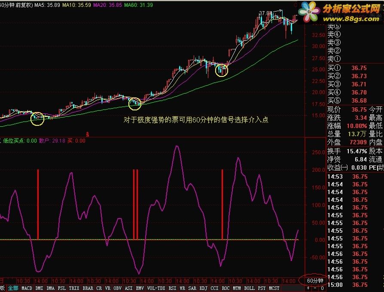Choose the MTM indicator tab
This screenshot has width=384, height=292.
[x=237, y=288]
